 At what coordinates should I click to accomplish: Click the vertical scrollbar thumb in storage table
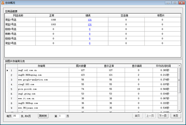click(x=179, y=80)
